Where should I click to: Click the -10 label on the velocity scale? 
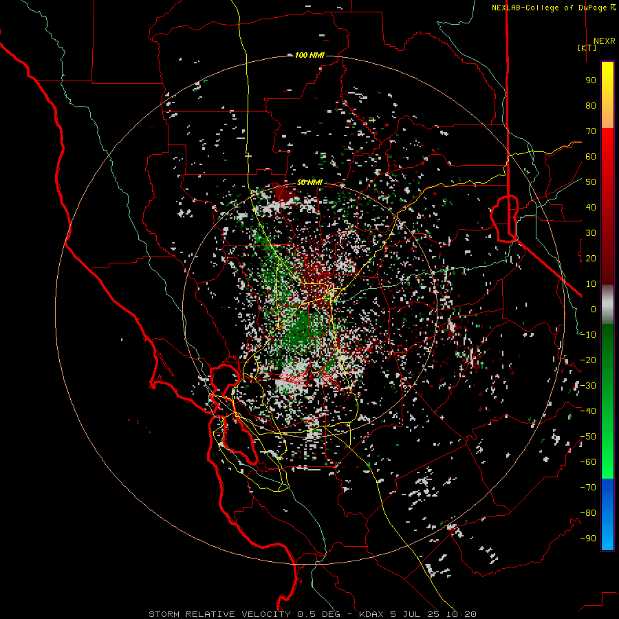[588, 335]
